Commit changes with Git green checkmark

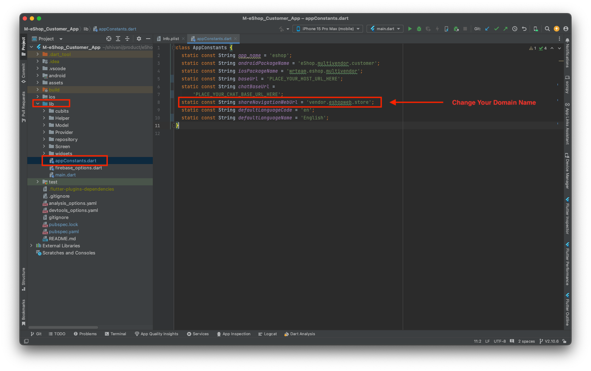(x=496, y=29)
